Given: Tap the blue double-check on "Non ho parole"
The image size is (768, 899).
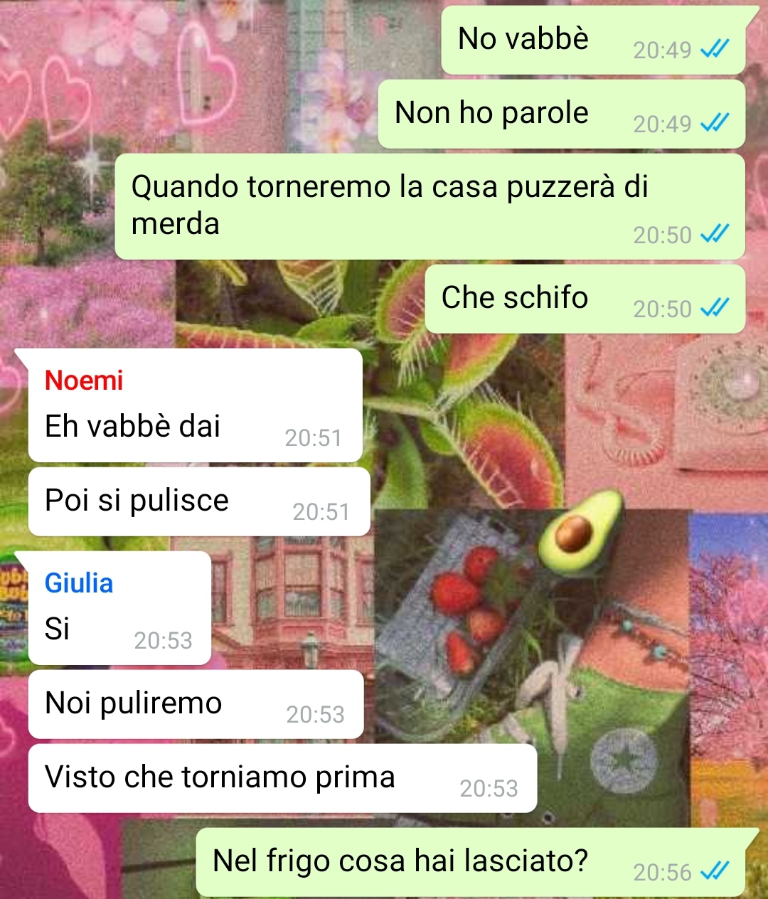Looking at the screenshot, I should 715,123.
